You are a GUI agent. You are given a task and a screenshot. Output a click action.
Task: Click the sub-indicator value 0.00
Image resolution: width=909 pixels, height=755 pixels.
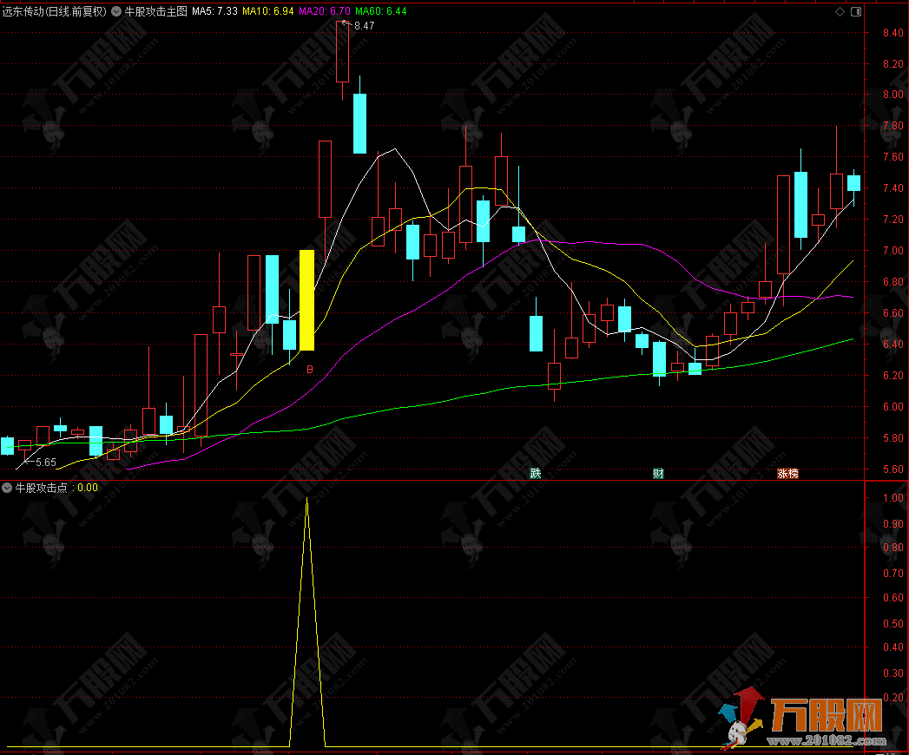pyautogui.click(x=88, y=488)
